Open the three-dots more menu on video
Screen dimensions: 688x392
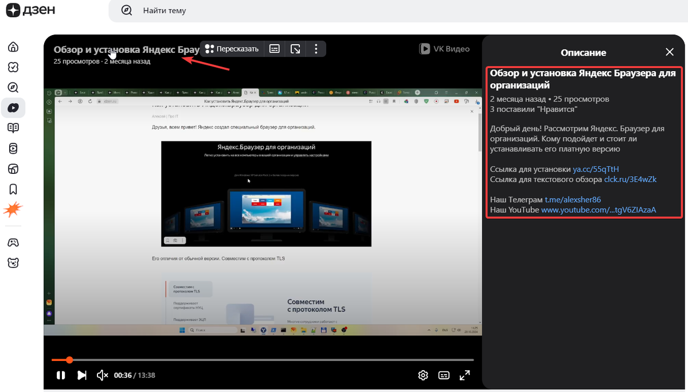(316, 49)
